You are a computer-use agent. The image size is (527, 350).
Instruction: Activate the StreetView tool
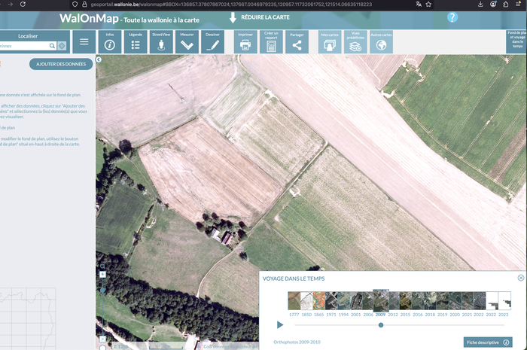coord(161,42)
